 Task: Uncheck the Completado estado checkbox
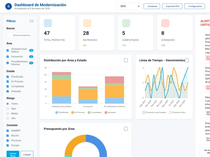pyautogui.click(x=8, y=86)
